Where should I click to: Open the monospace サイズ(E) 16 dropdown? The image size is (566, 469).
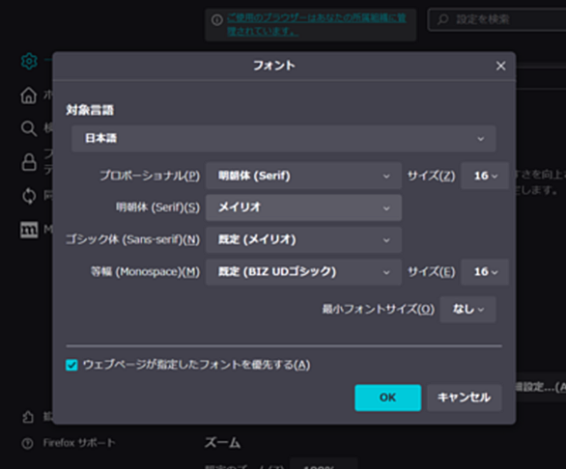485,272
